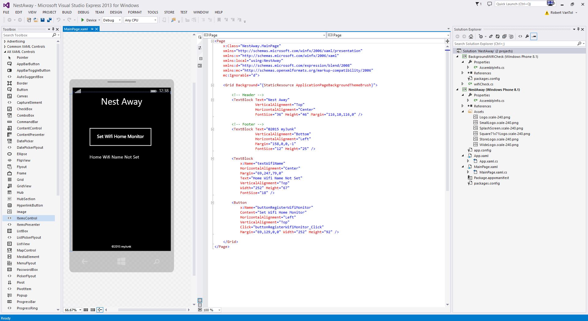Screen dimensions: 588x321
Task: Open designer zoom 66.67% dropdown
Action: [80, 310]
